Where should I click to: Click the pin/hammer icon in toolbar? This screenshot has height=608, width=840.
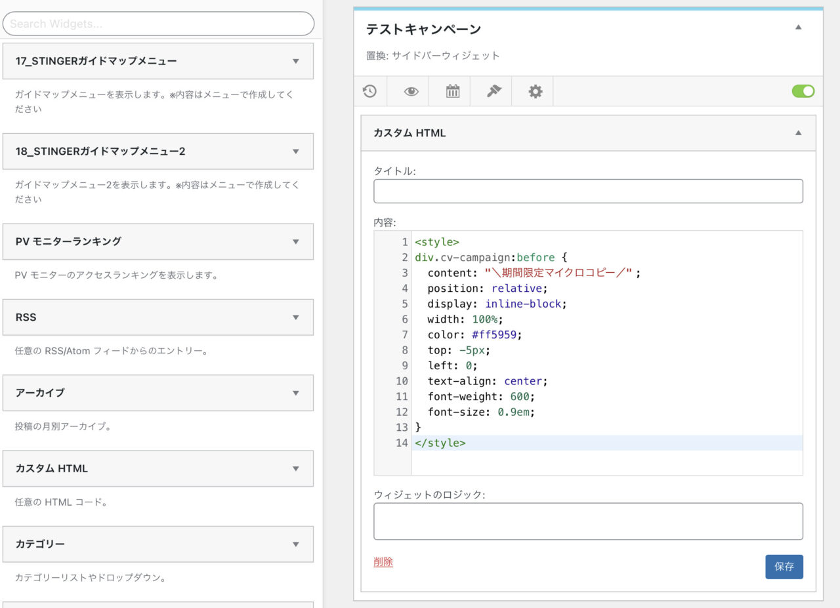494,92
